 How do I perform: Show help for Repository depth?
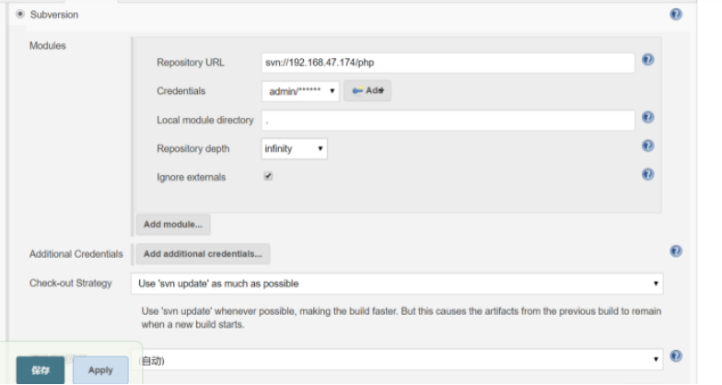tap(647, 146)
